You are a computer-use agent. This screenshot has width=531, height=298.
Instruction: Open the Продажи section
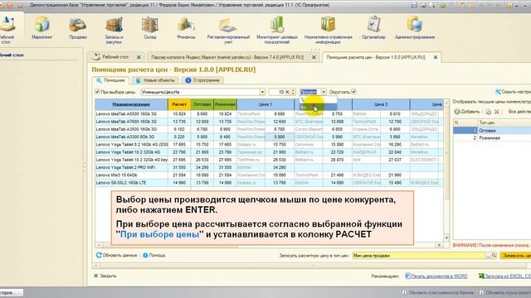pyautogui.click(x=78, y=28)
